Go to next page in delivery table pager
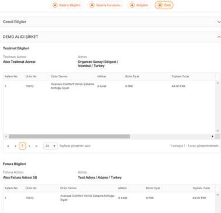 29,146
